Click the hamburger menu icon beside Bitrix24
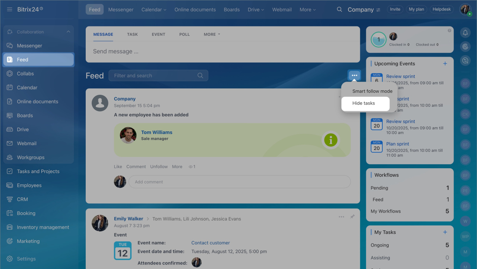Viewport: 477px width, 269px height. pos(10,9)
